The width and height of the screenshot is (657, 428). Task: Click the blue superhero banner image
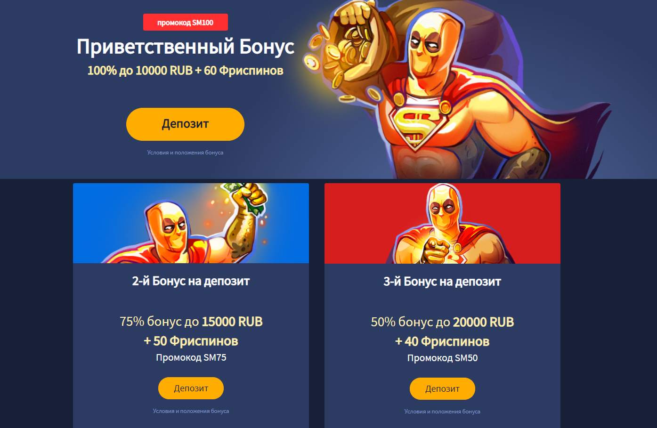point(191,223)
